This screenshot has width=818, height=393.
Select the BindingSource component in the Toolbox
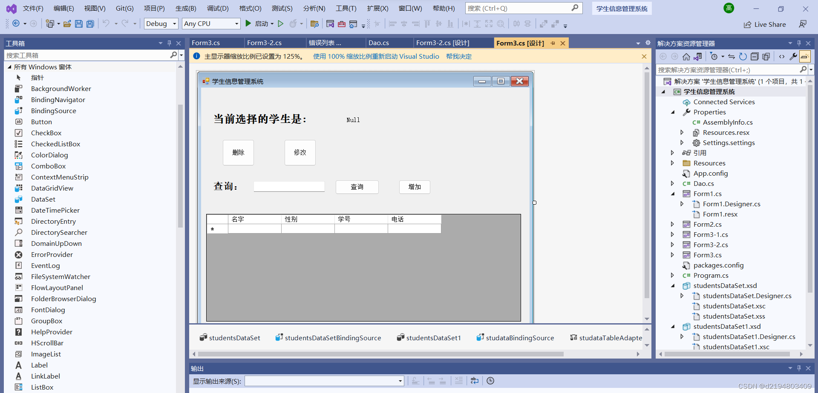tap(53, 111)
